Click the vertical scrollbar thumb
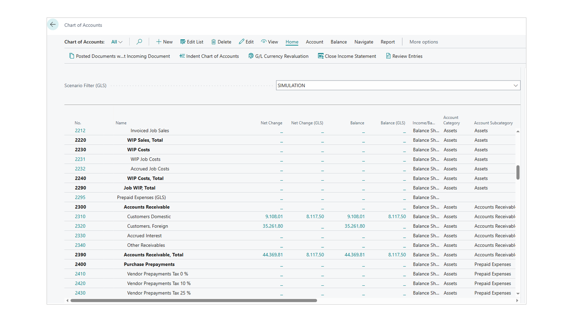573x322 pixels. pyautogui.click(x=518, y=172)
